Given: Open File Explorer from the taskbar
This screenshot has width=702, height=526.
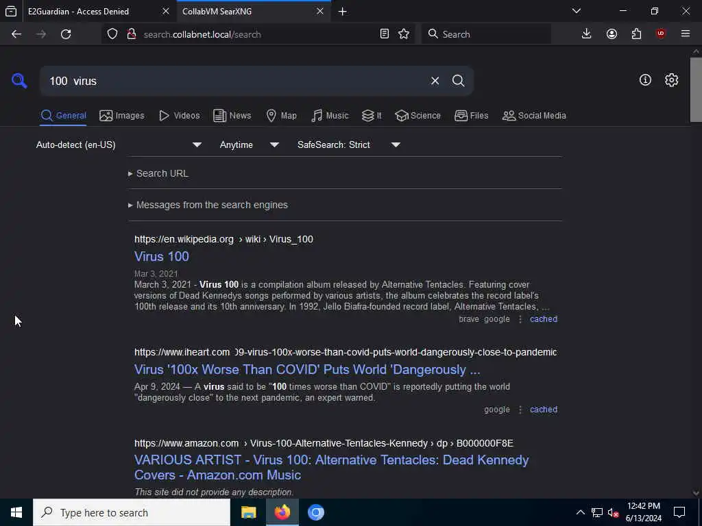Looking at the screenshot, I should tap(248, 512).
